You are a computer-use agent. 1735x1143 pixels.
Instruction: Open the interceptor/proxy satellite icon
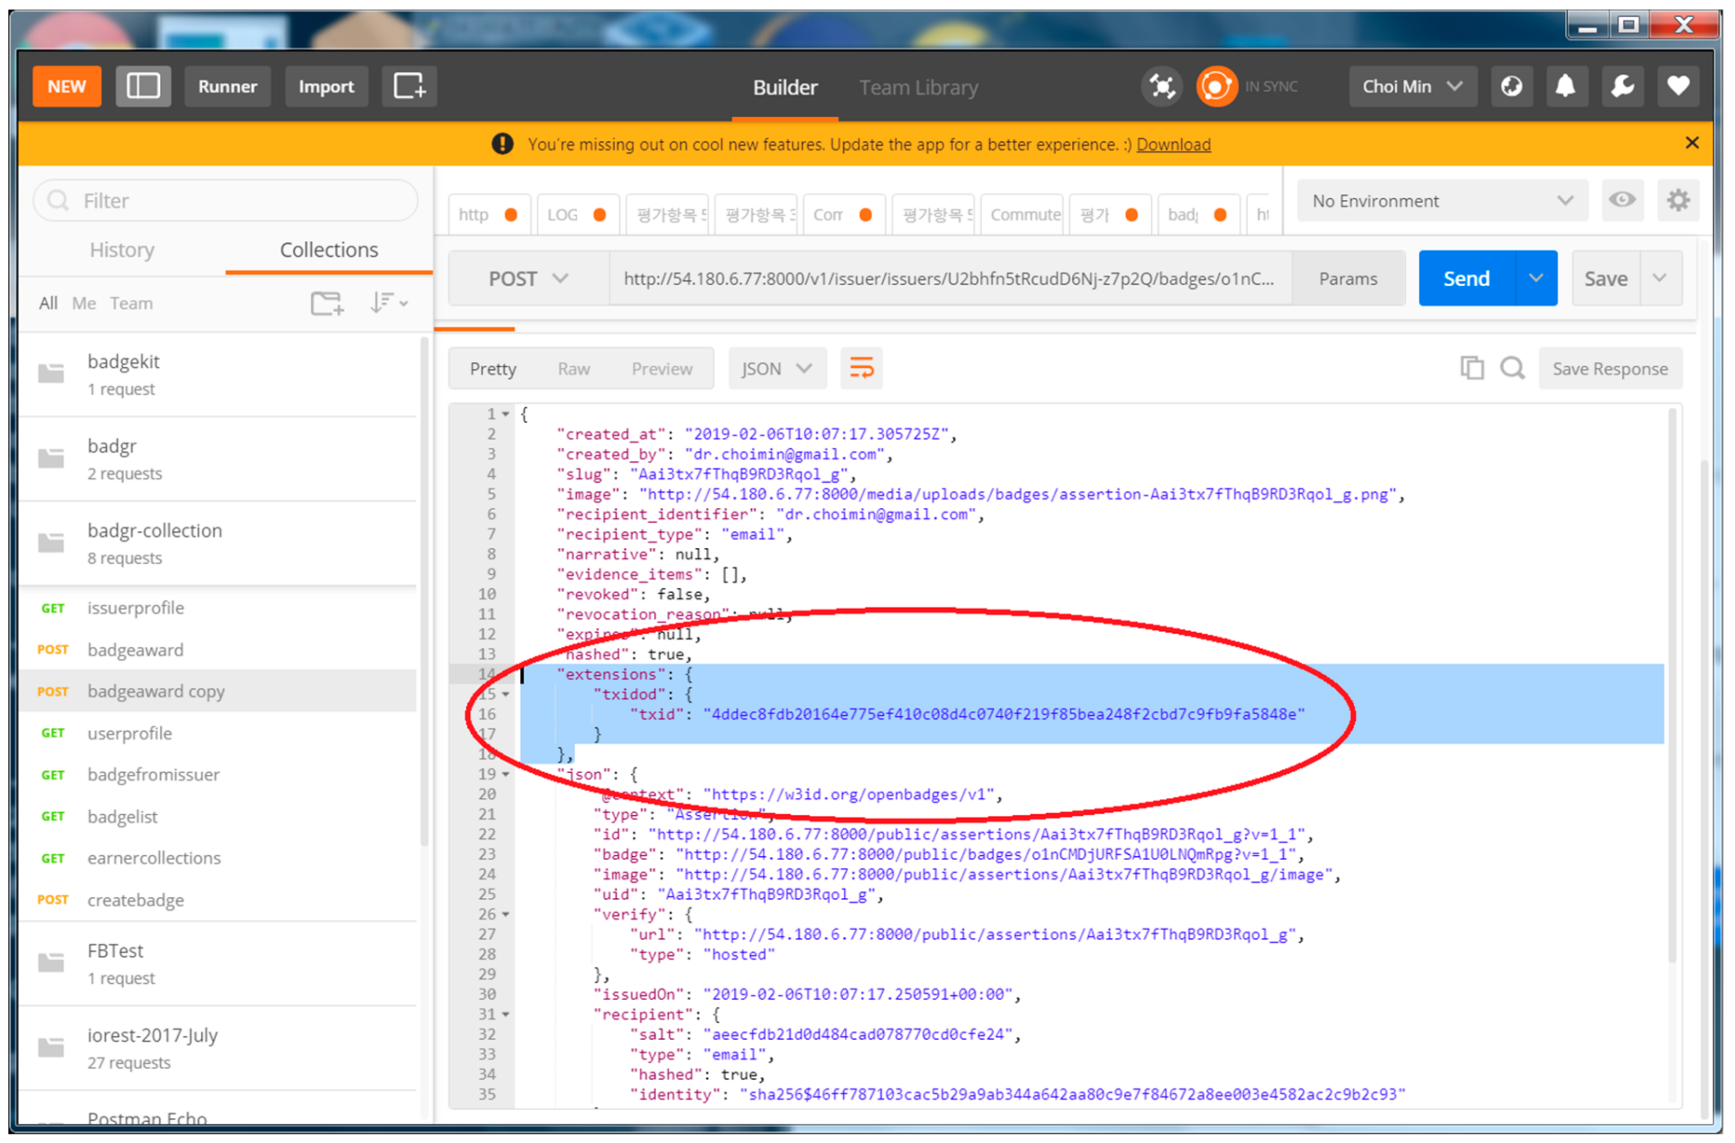tap(1161, 87)
